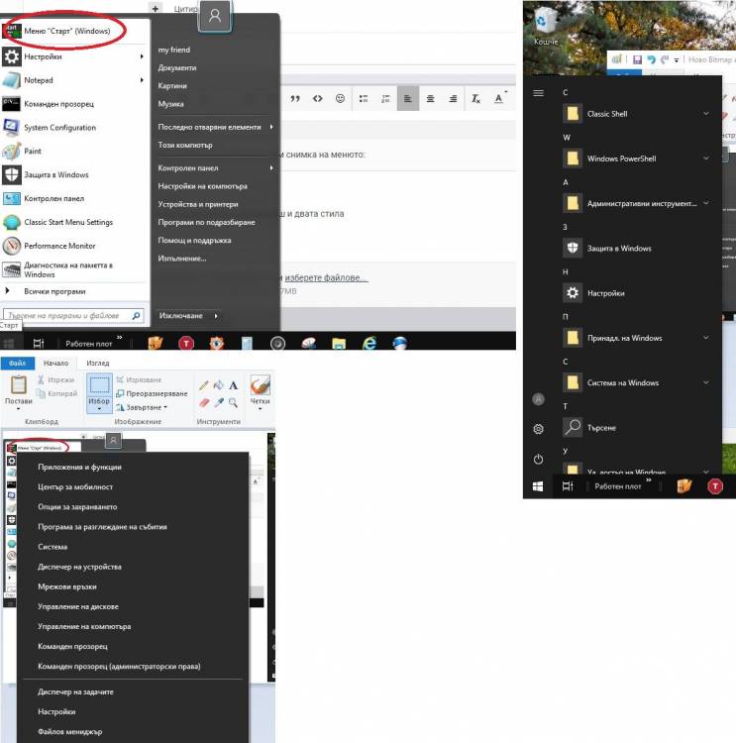Click Постави paste button in Paint

(18, 392)
